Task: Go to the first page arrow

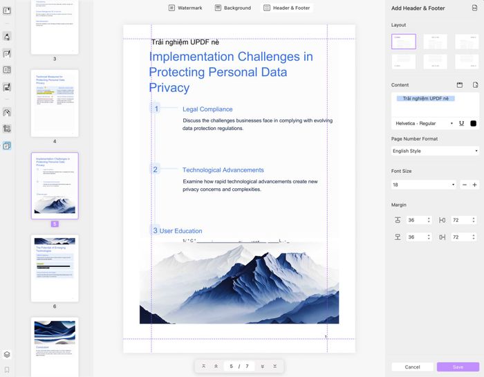Action: (204, 366)
